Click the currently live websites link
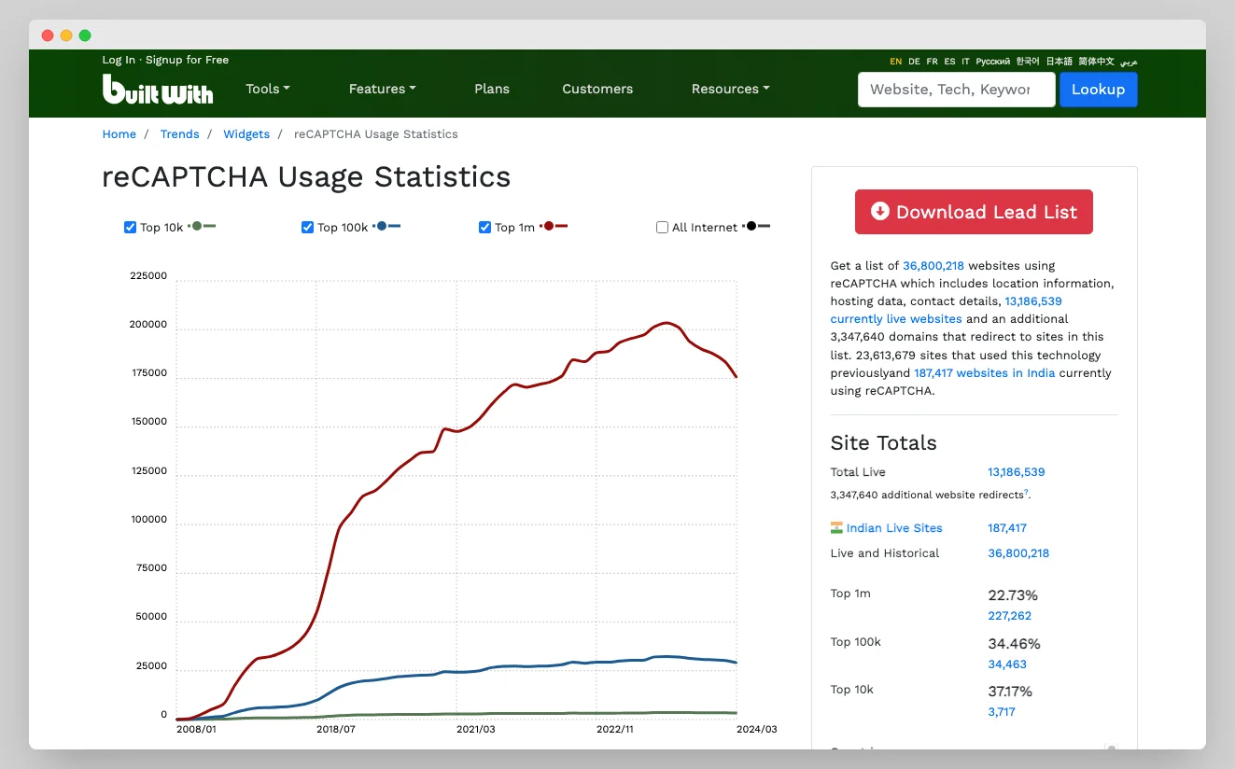 tap(896, 319)
